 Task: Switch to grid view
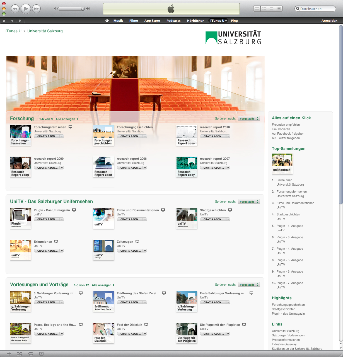click(271, 9)
